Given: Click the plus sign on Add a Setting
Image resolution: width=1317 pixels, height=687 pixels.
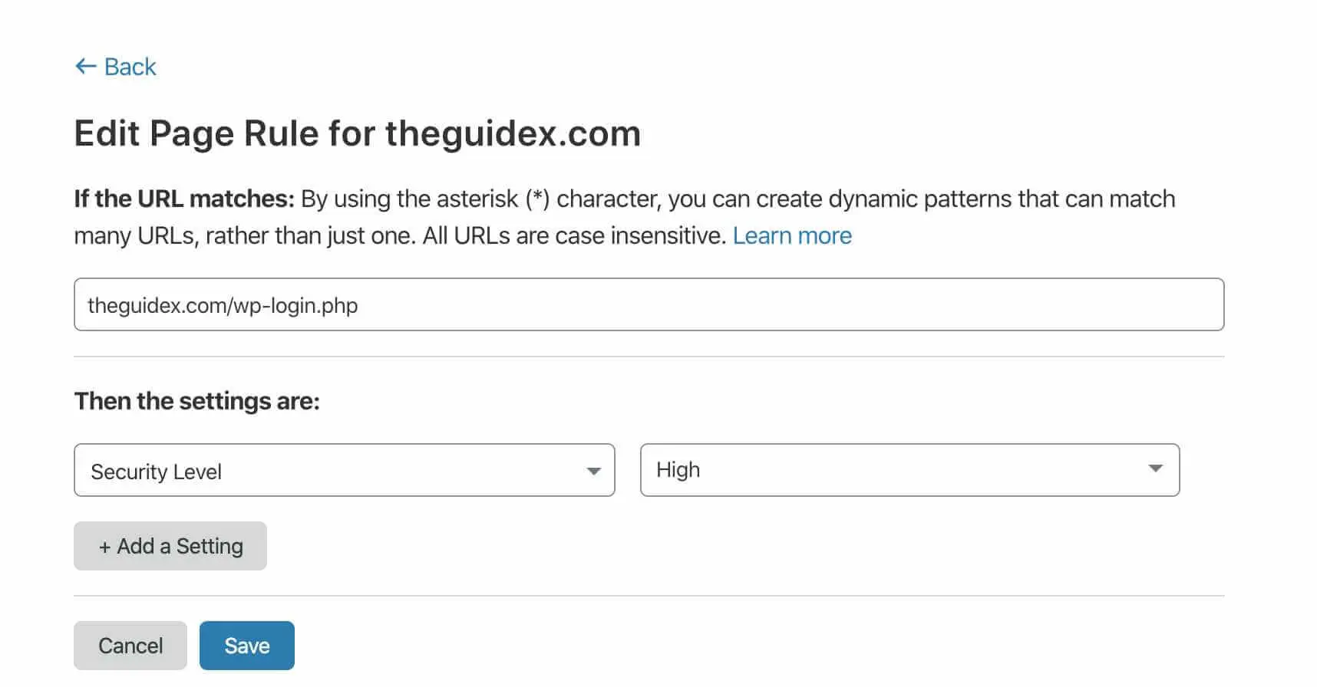Looking at the screenshot, I should click(x=105, y=547).
